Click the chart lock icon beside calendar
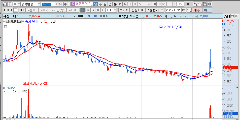240x120 pixels. click(x=189, y=10)
